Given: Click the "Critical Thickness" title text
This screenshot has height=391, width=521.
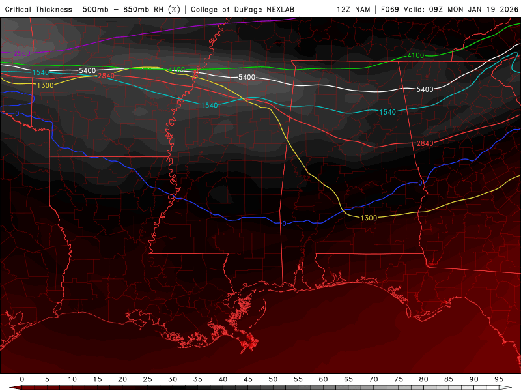Looking at the screenshot, I should (x=38, y=9).
